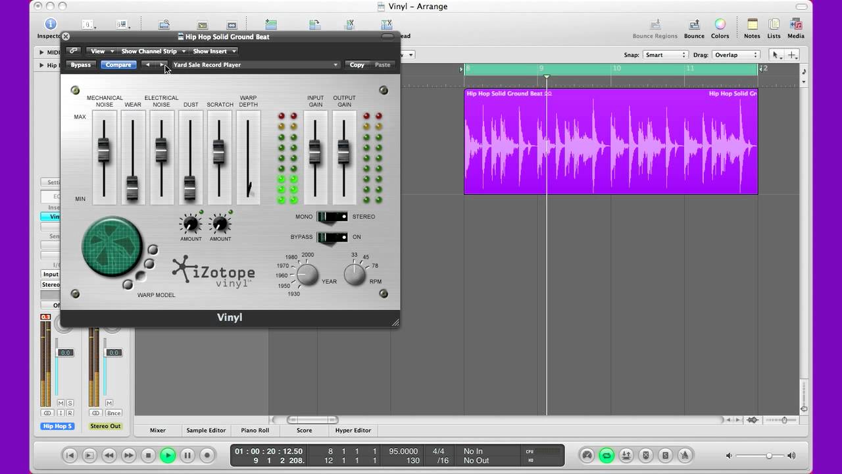Click the low latency mode transport icon

(x=587, y=455)
